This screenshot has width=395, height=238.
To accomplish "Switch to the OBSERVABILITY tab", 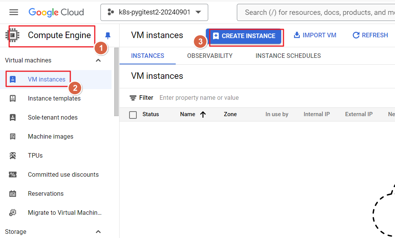I will 210,56.
